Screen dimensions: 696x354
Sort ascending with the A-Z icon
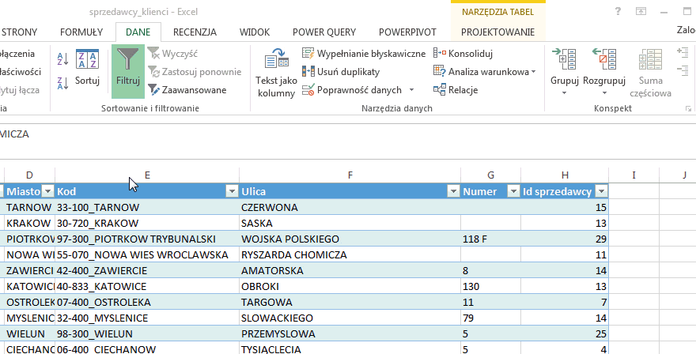[62, 58]
